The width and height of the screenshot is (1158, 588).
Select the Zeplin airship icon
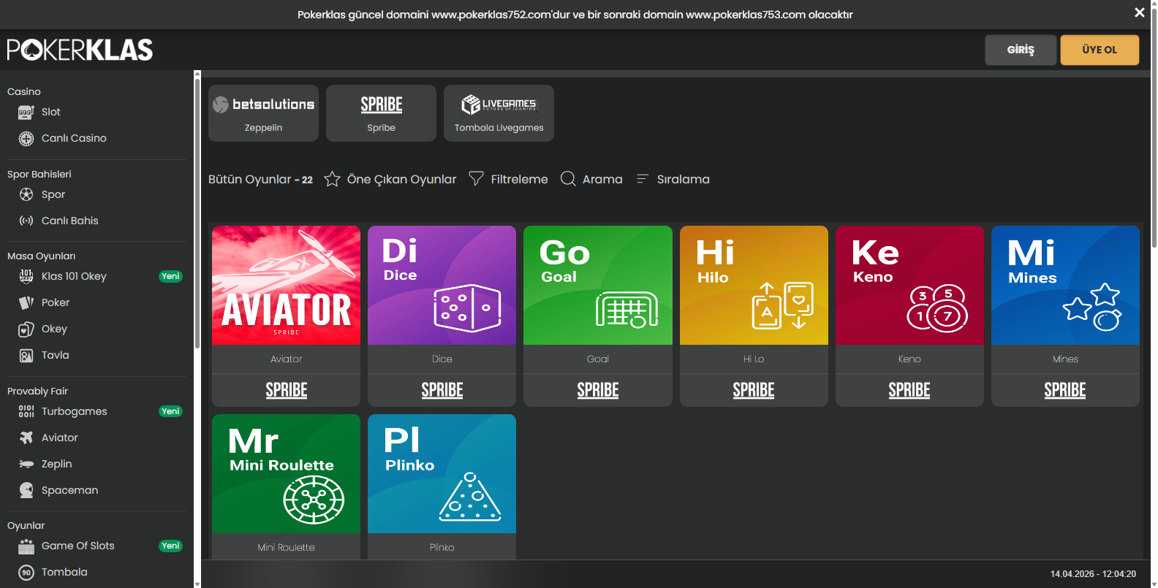click(26, 464)
